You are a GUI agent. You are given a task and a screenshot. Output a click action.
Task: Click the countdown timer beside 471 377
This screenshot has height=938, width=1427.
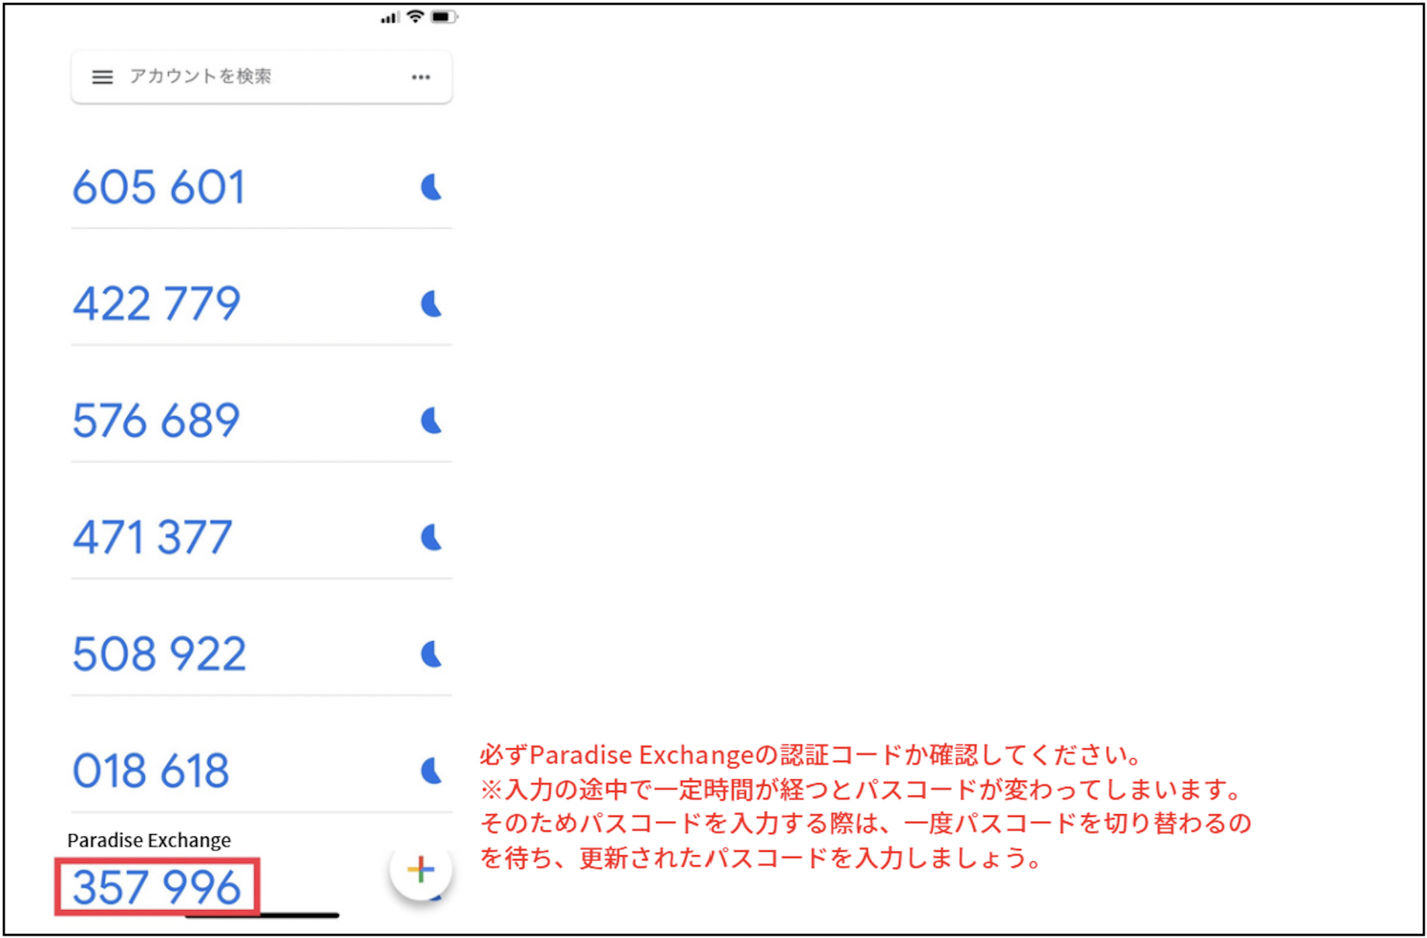click(x=431, y=537)
